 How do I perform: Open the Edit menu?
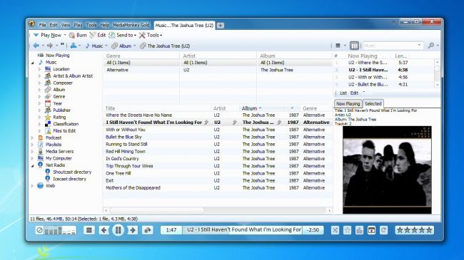(x=54, y=25)
